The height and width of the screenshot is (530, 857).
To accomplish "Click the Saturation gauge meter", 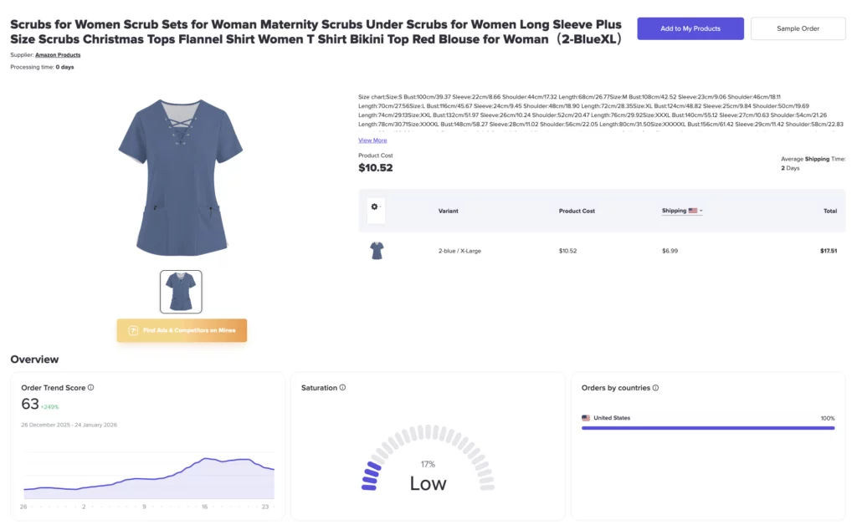I will point(428,458).
